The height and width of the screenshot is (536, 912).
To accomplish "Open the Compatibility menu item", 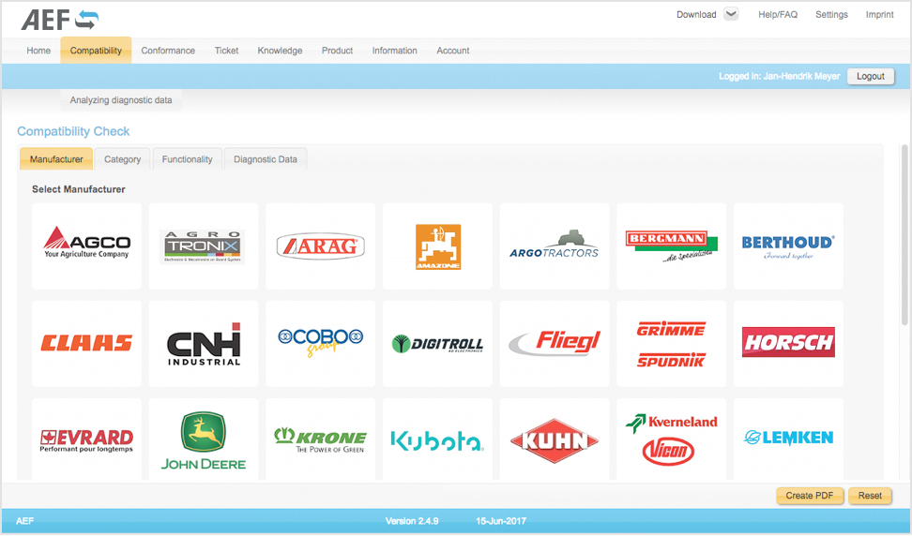I will pyautogui.click(x=96, y=51).
